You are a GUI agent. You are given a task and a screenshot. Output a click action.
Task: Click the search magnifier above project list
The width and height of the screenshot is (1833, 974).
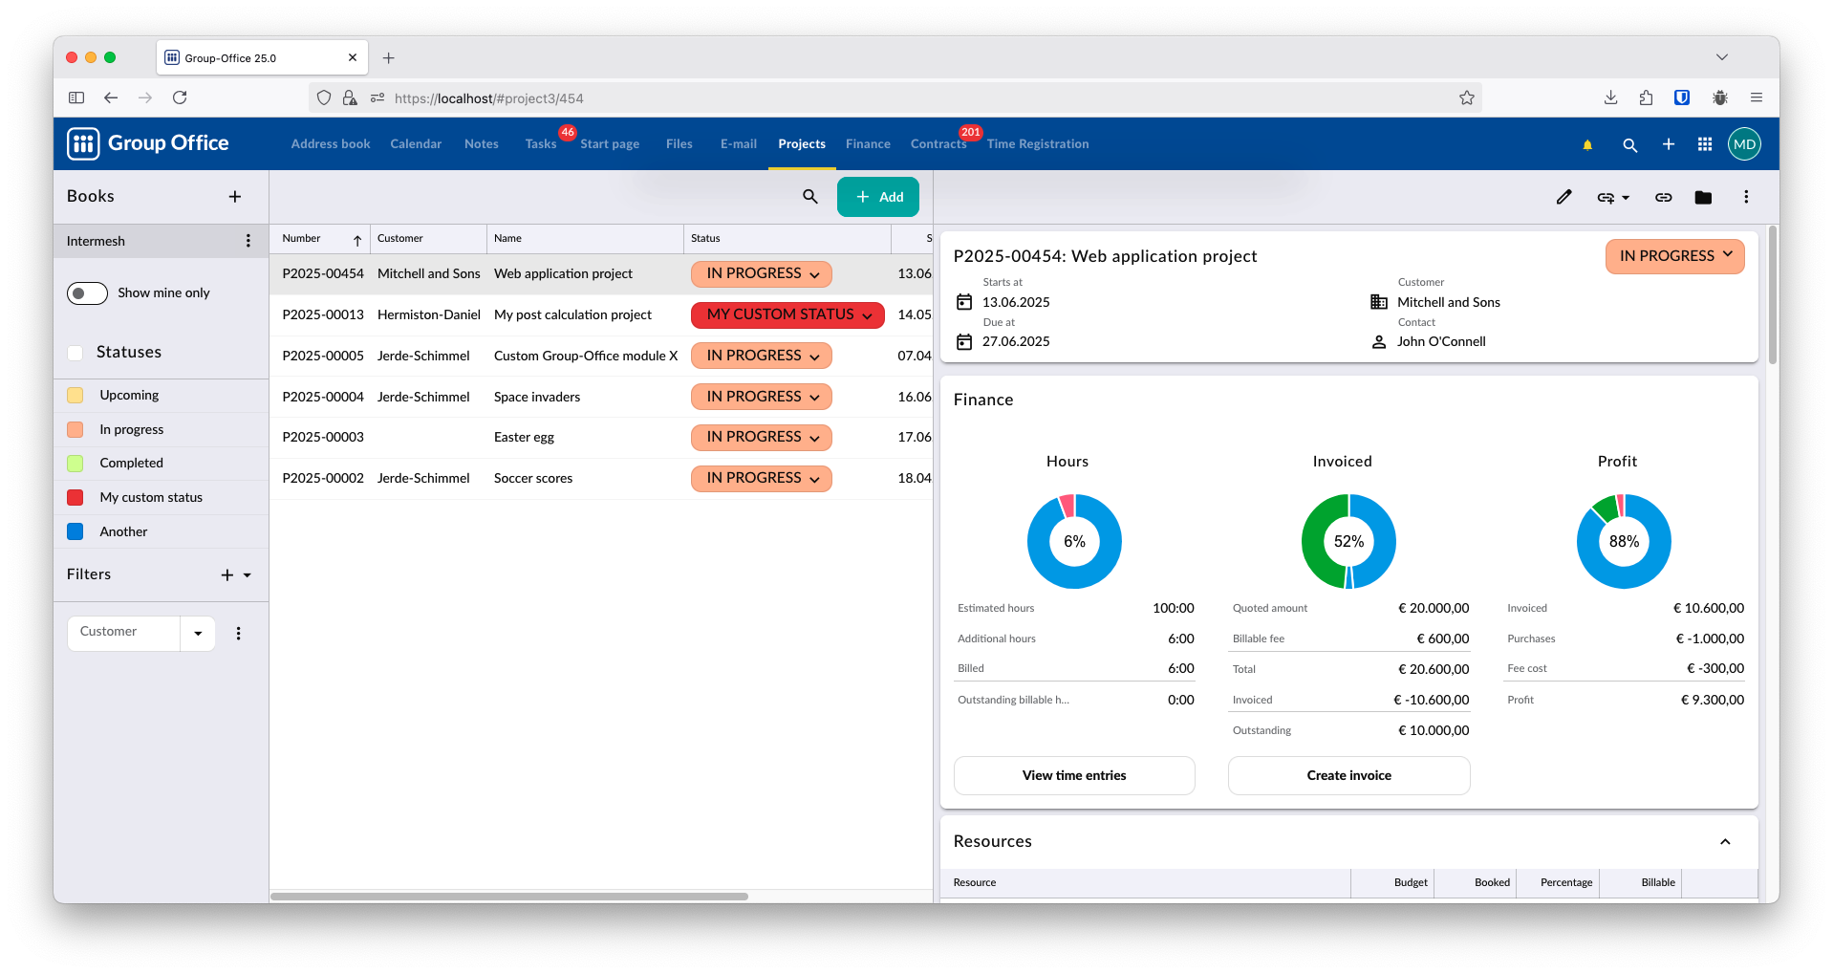(x=810, y=197)
